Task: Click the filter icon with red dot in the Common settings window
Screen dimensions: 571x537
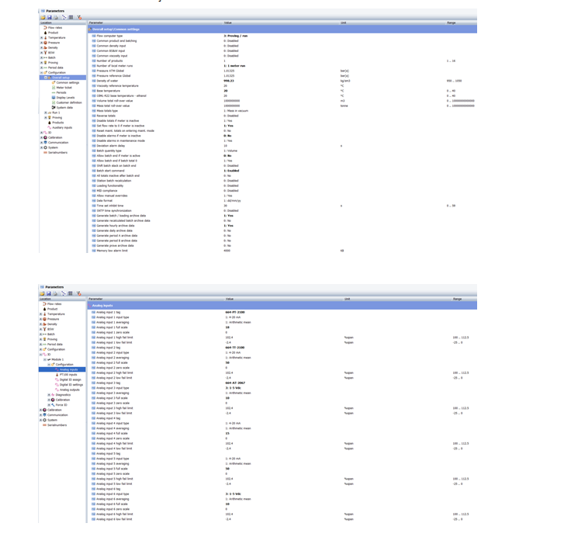Action: pyautogui.click(x=79, y=17)
